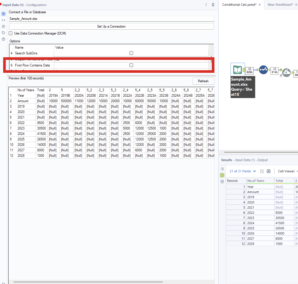The height and width of the screenshot is (284, 298).
Task: Switch to the New Workflow3 tab
Action: 280,5
